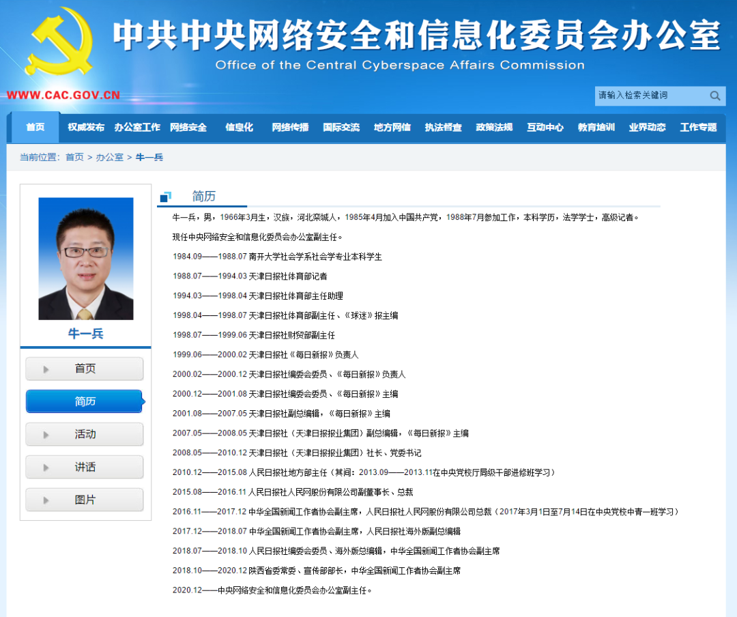The image size is (737, 617).
Task: Select the 简历 sidebar button
Action: pyautogui.click(x=85, y=401)
